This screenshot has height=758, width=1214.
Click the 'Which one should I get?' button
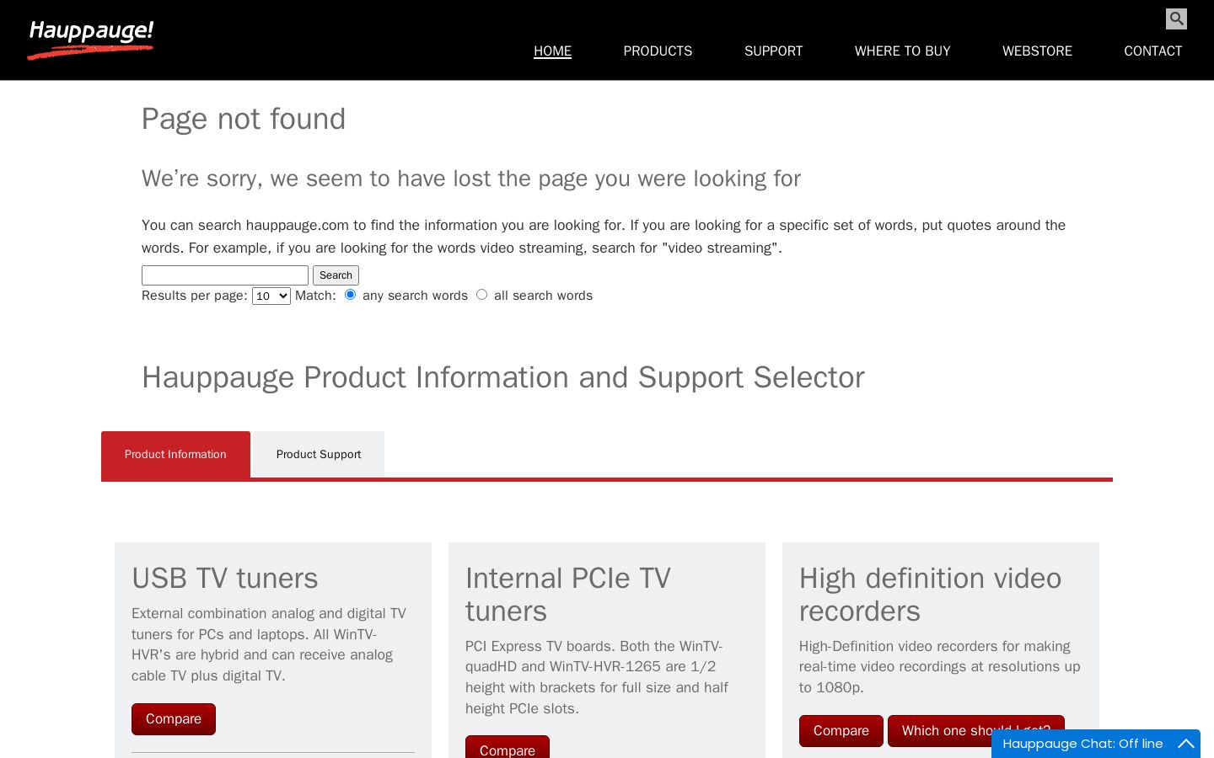(x=976, y=730)
